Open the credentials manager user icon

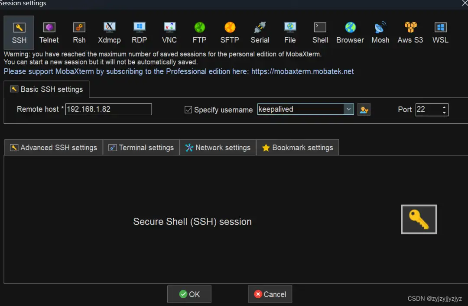click(x=364, y=110)
